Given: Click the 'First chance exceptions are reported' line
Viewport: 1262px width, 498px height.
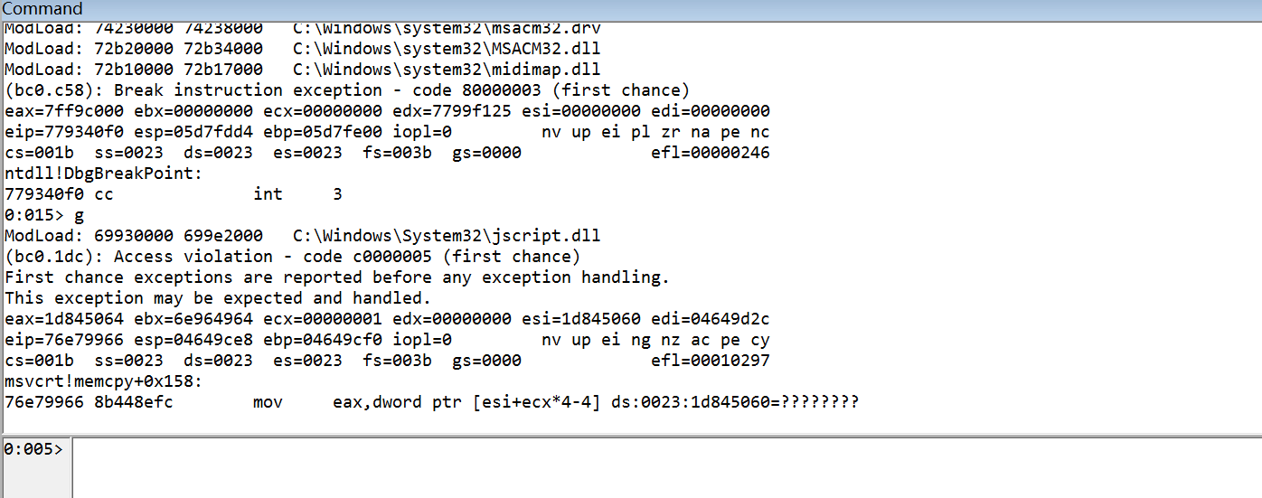Looking at the screenshot, I should click(337, 277).
